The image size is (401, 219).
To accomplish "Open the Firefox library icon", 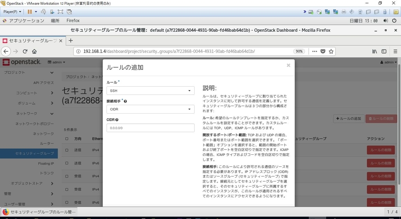I will tap(375, 51).
